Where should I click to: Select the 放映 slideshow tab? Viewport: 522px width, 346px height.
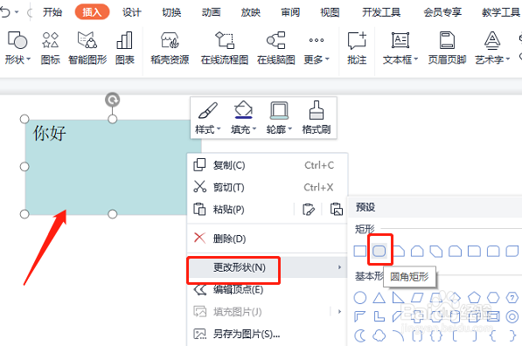[x=250, y=12]
